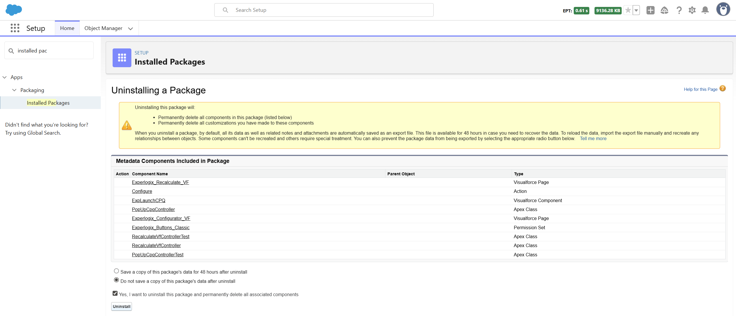
Task: Open the ExpLaunchCPQ component link
Action: (149, 200)
